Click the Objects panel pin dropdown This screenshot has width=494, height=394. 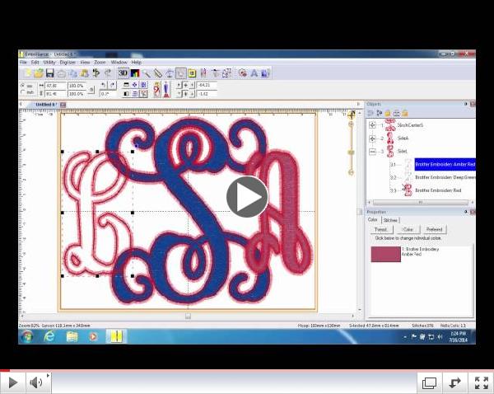[466, 104]
